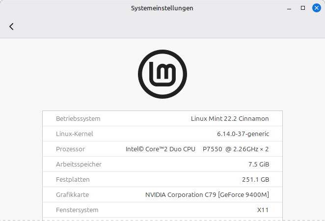Select the Prozessor row label

tap(70, 149)
